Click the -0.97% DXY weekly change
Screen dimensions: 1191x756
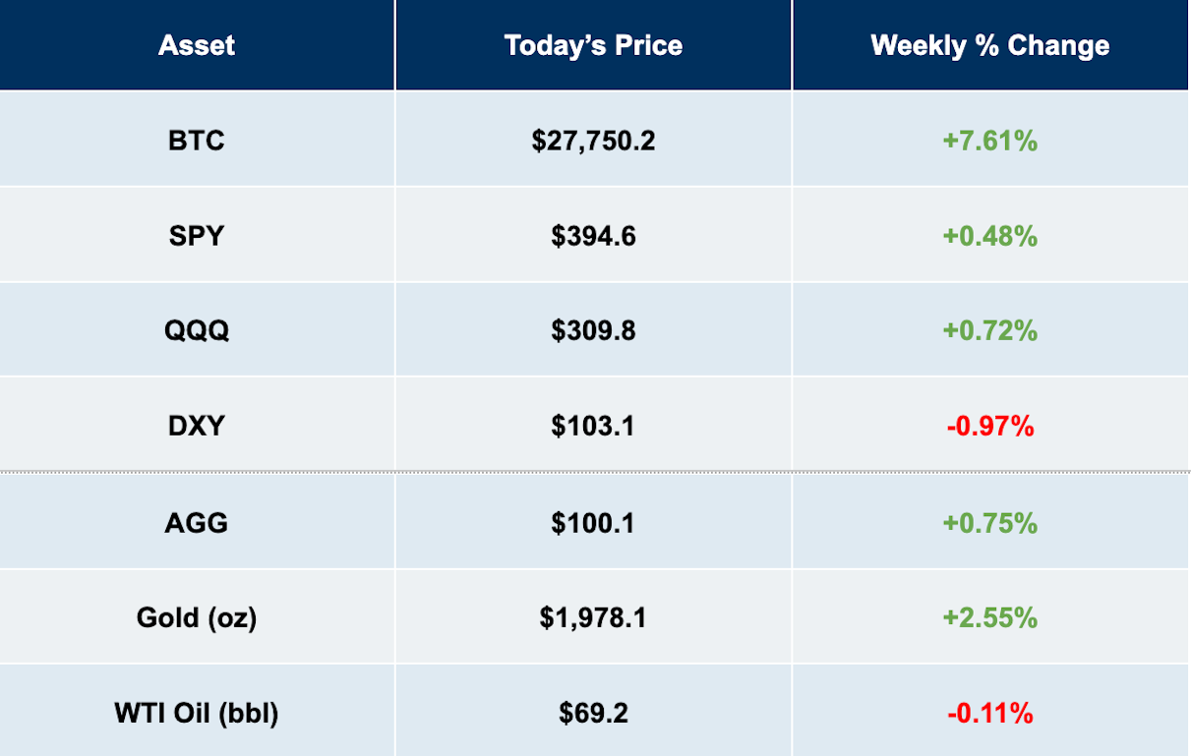pyautogui.click(x=990, y=426)
